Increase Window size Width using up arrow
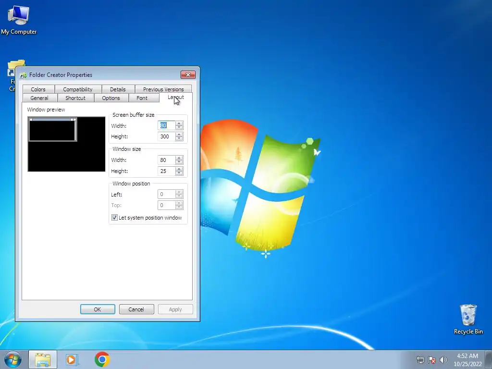The image size is (492, 369). pyautogui.click(x=179, y=158)
